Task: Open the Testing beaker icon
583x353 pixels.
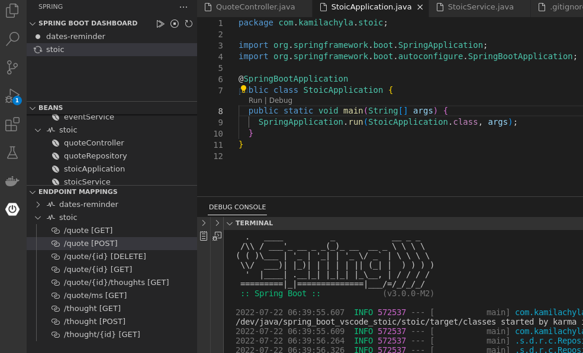Action: click(x=12, y=153)
